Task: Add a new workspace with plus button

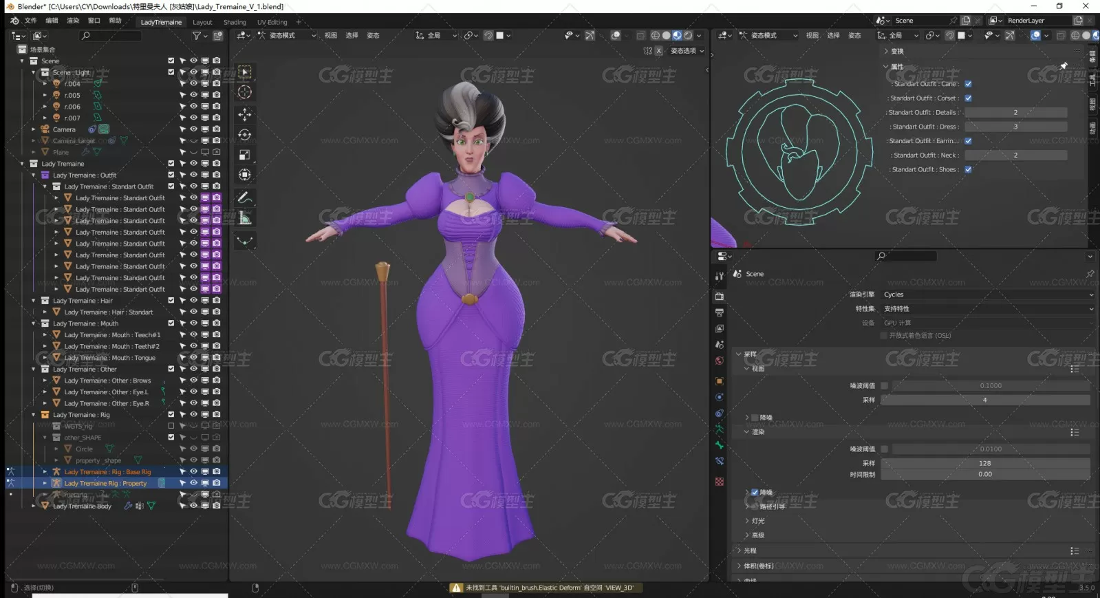Action: (x=300, y=22)
